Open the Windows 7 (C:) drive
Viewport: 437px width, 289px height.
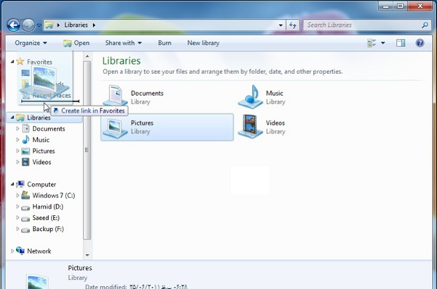[x=53, y=195]
